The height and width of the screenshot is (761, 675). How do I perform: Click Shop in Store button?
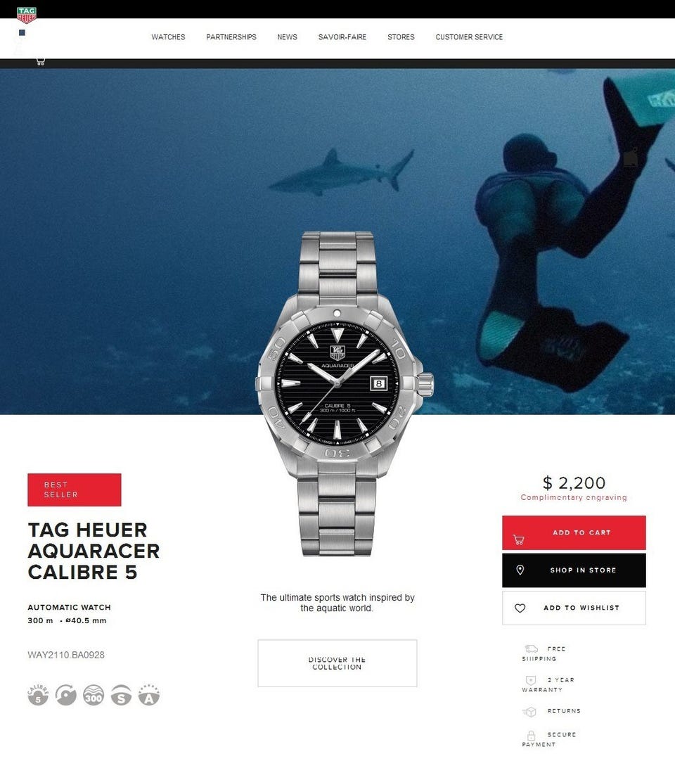pyautogui.click(x=574, y=570)
